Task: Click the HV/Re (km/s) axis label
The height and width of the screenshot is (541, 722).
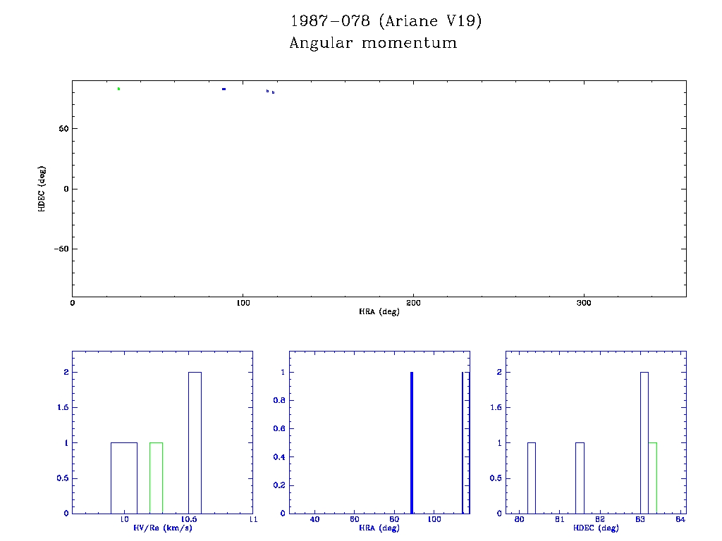Action: pyautogui.click(x=163, y=528)
